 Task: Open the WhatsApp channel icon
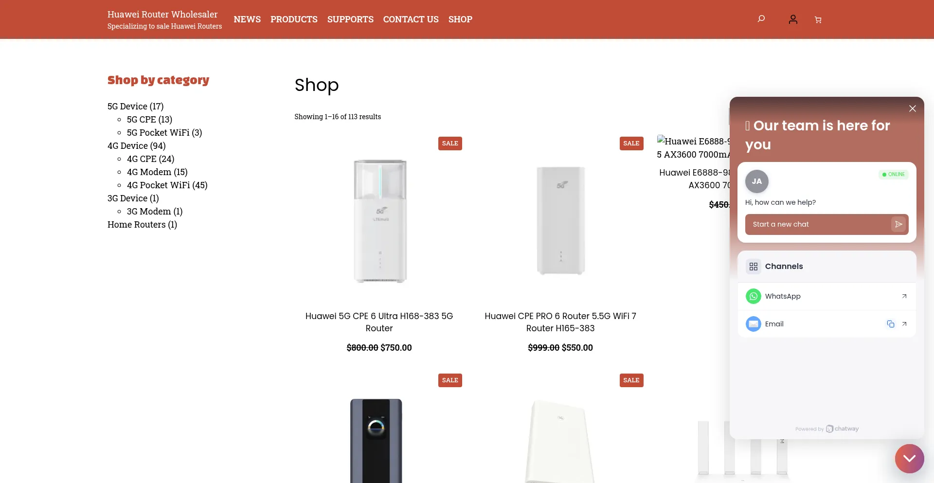click(753, 296)
